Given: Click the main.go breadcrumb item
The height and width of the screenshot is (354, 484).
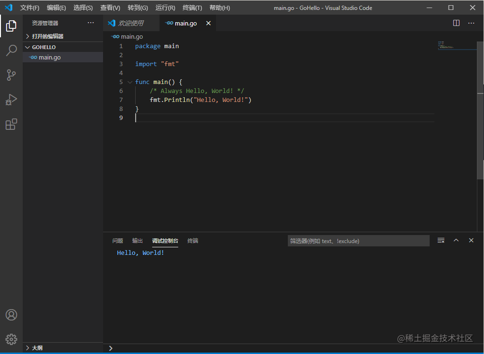Looking at the screenshot, I should [x=132, y=36].
